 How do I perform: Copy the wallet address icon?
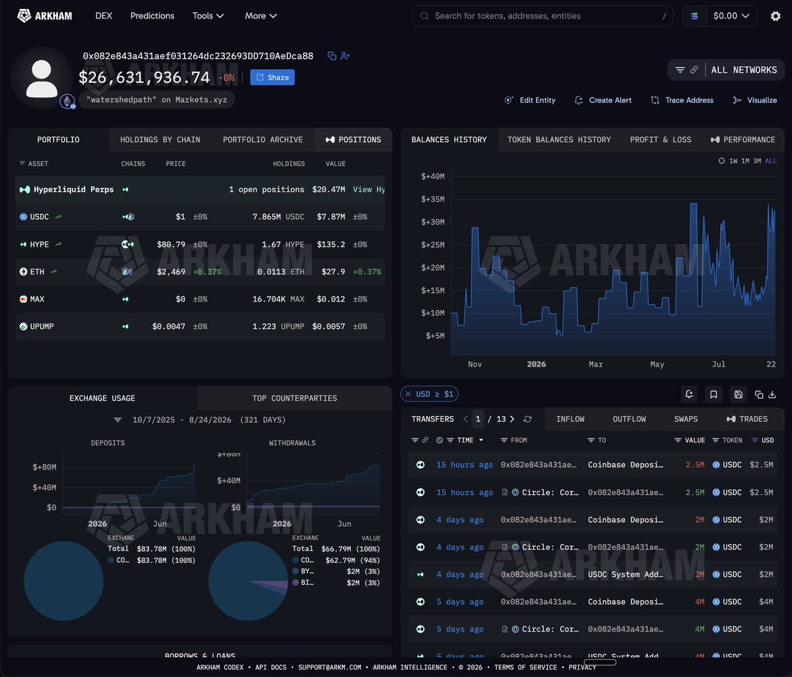tap(332, 56)
